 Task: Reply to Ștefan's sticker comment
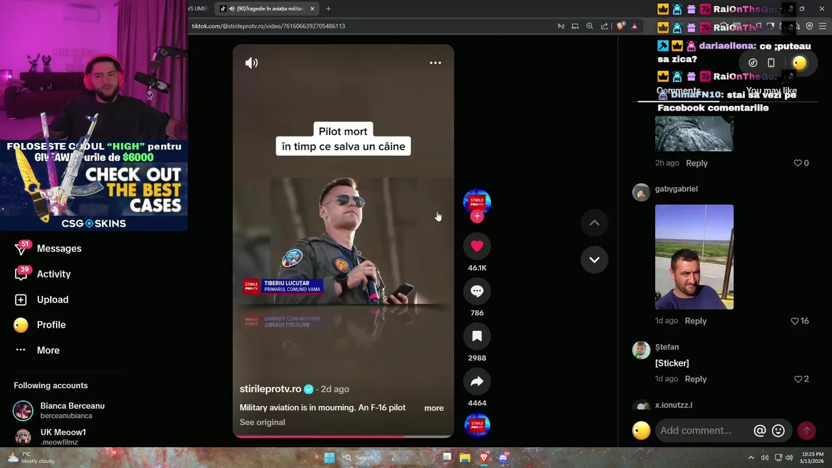pos(695,379)
